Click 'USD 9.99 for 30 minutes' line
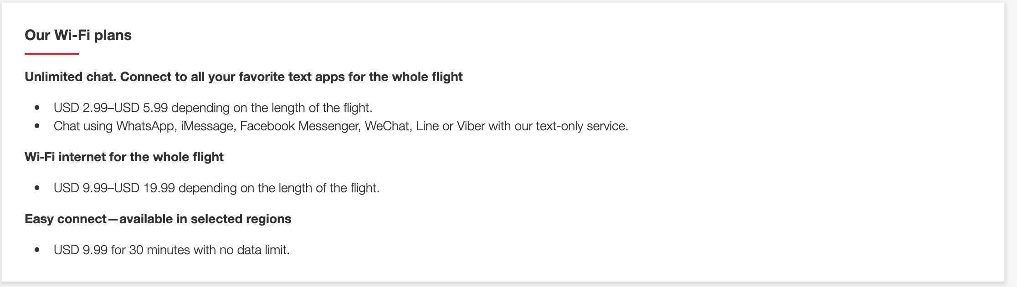The height and width of the screenshot is (287, 1017). (x=171, y=250)
